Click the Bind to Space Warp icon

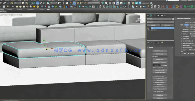click(11, 3)
